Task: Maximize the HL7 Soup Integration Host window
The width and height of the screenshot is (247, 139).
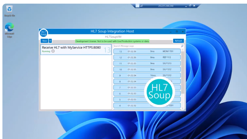Action: [x=177, y=31]
